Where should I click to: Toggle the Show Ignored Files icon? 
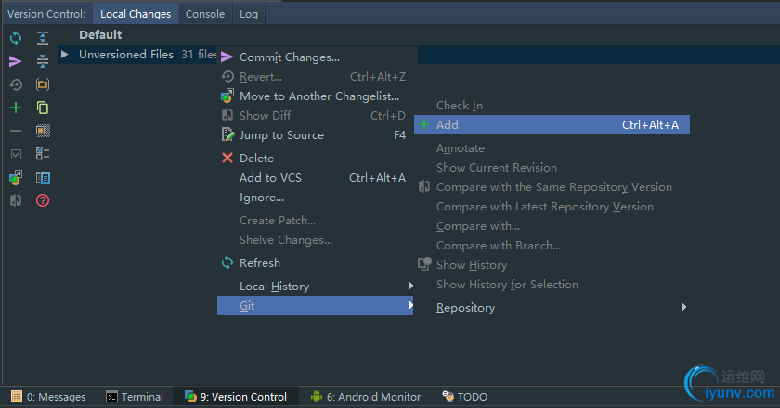tap(43, 131)
